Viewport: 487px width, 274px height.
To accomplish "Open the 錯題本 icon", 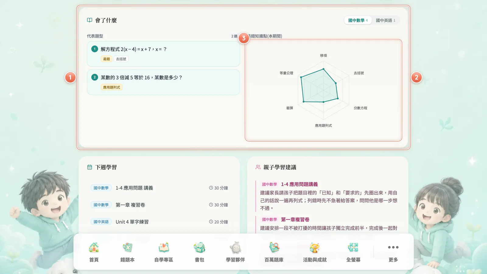I will [127, 248].
